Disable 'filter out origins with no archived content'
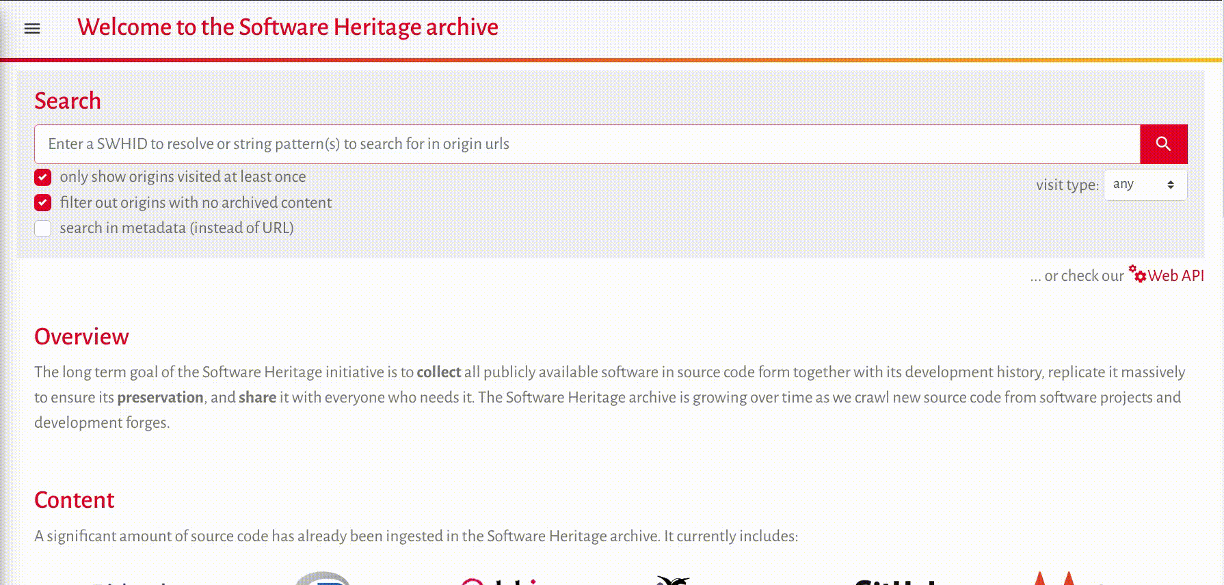 point(43,203)
